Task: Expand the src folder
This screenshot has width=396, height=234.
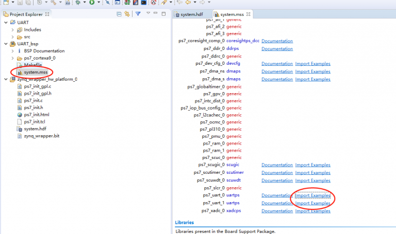Action: (x=13, y=37)
